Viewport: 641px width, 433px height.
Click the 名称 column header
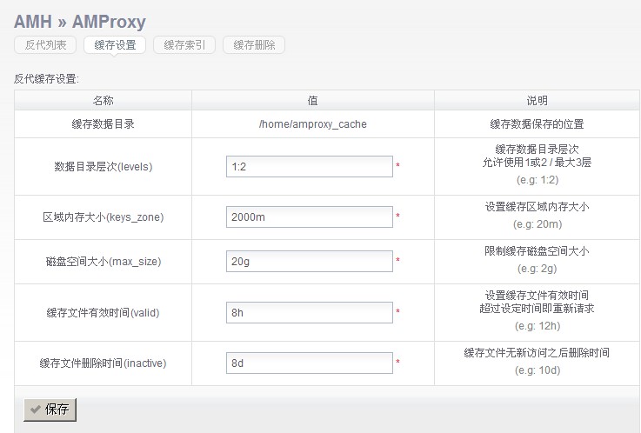(x=103, y=101)
